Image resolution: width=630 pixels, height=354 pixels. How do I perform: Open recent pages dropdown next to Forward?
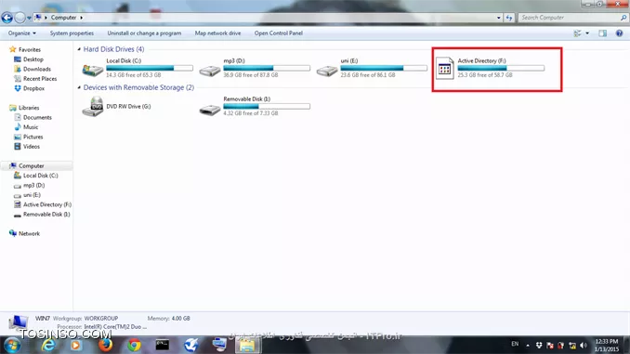[x=30, y=18]
